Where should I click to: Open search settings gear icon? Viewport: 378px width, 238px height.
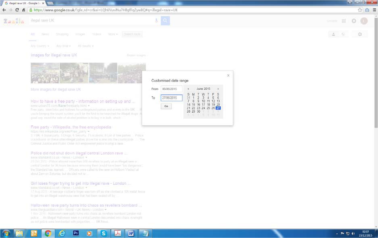[x=360, y=34]
